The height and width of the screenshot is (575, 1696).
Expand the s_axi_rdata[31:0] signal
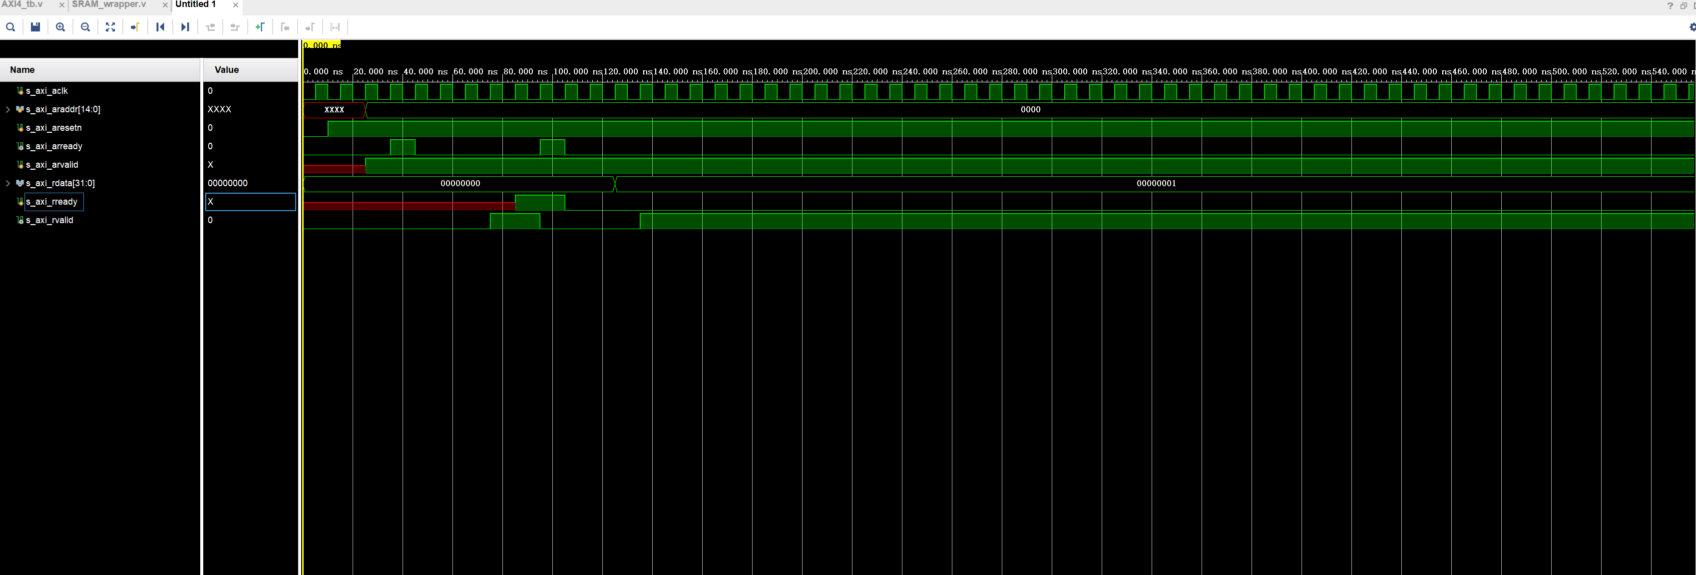[6, 183]
